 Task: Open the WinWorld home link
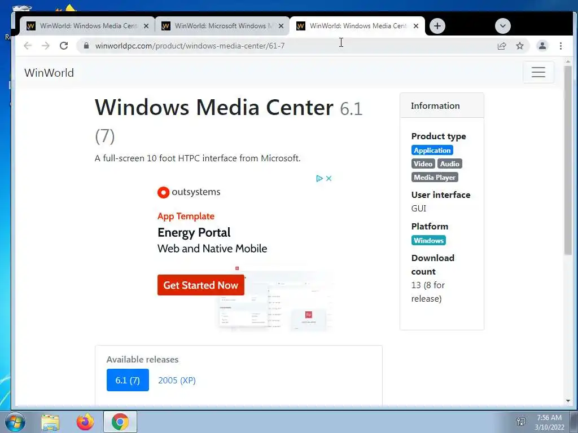[49, 73]
